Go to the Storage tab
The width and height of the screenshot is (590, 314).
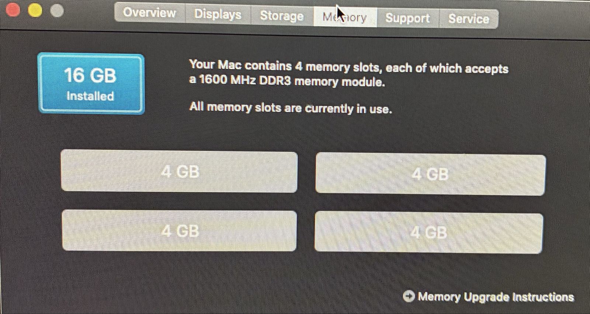(282, 16)
